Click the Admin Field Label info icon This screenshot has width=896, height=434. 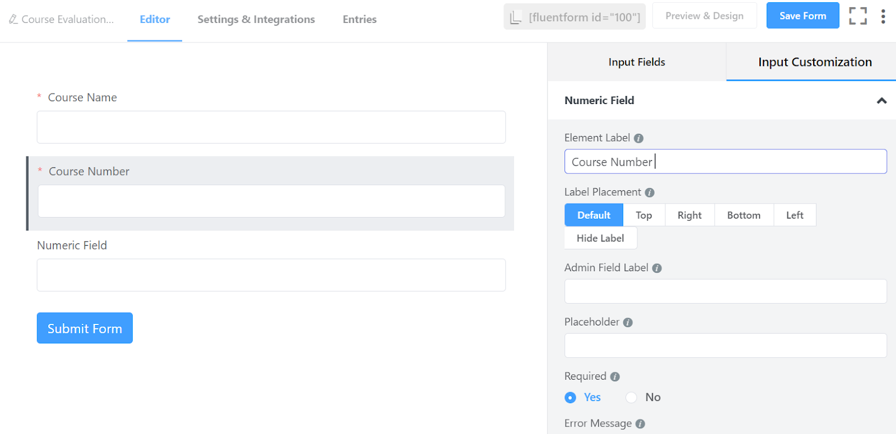pyautogui.click(x=657, y=268)
